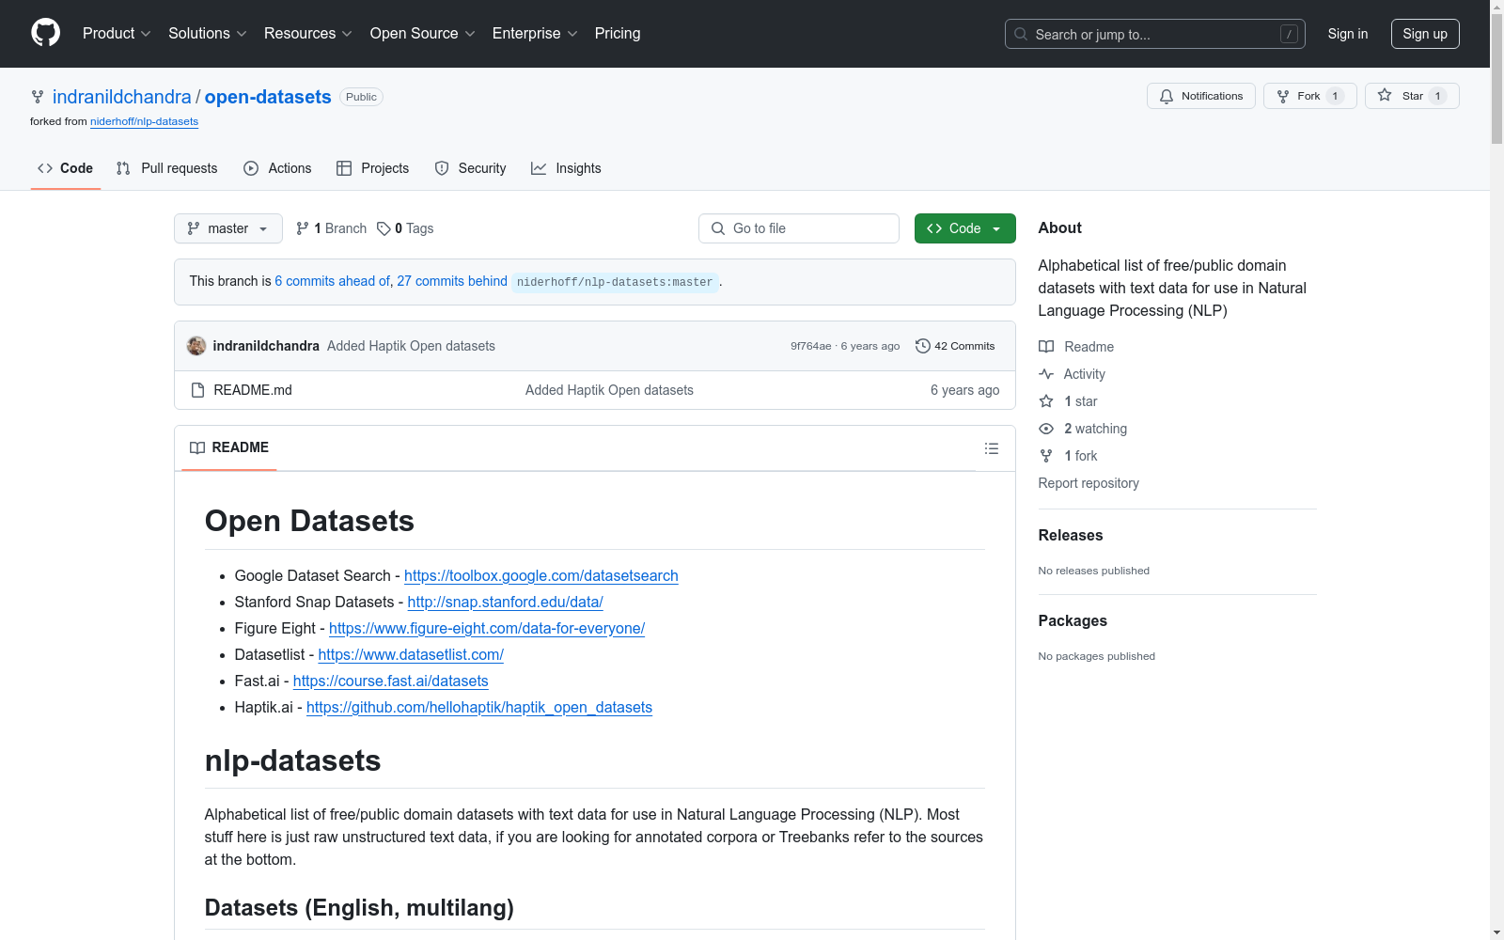Click the book icon on README tab

197,447
